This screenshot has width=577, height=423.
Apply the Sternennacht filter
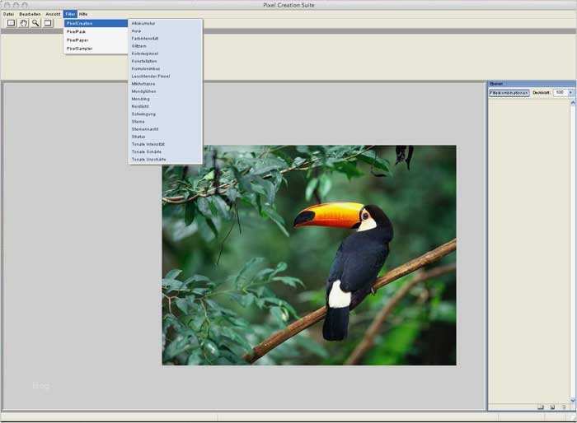click(144, 128)
